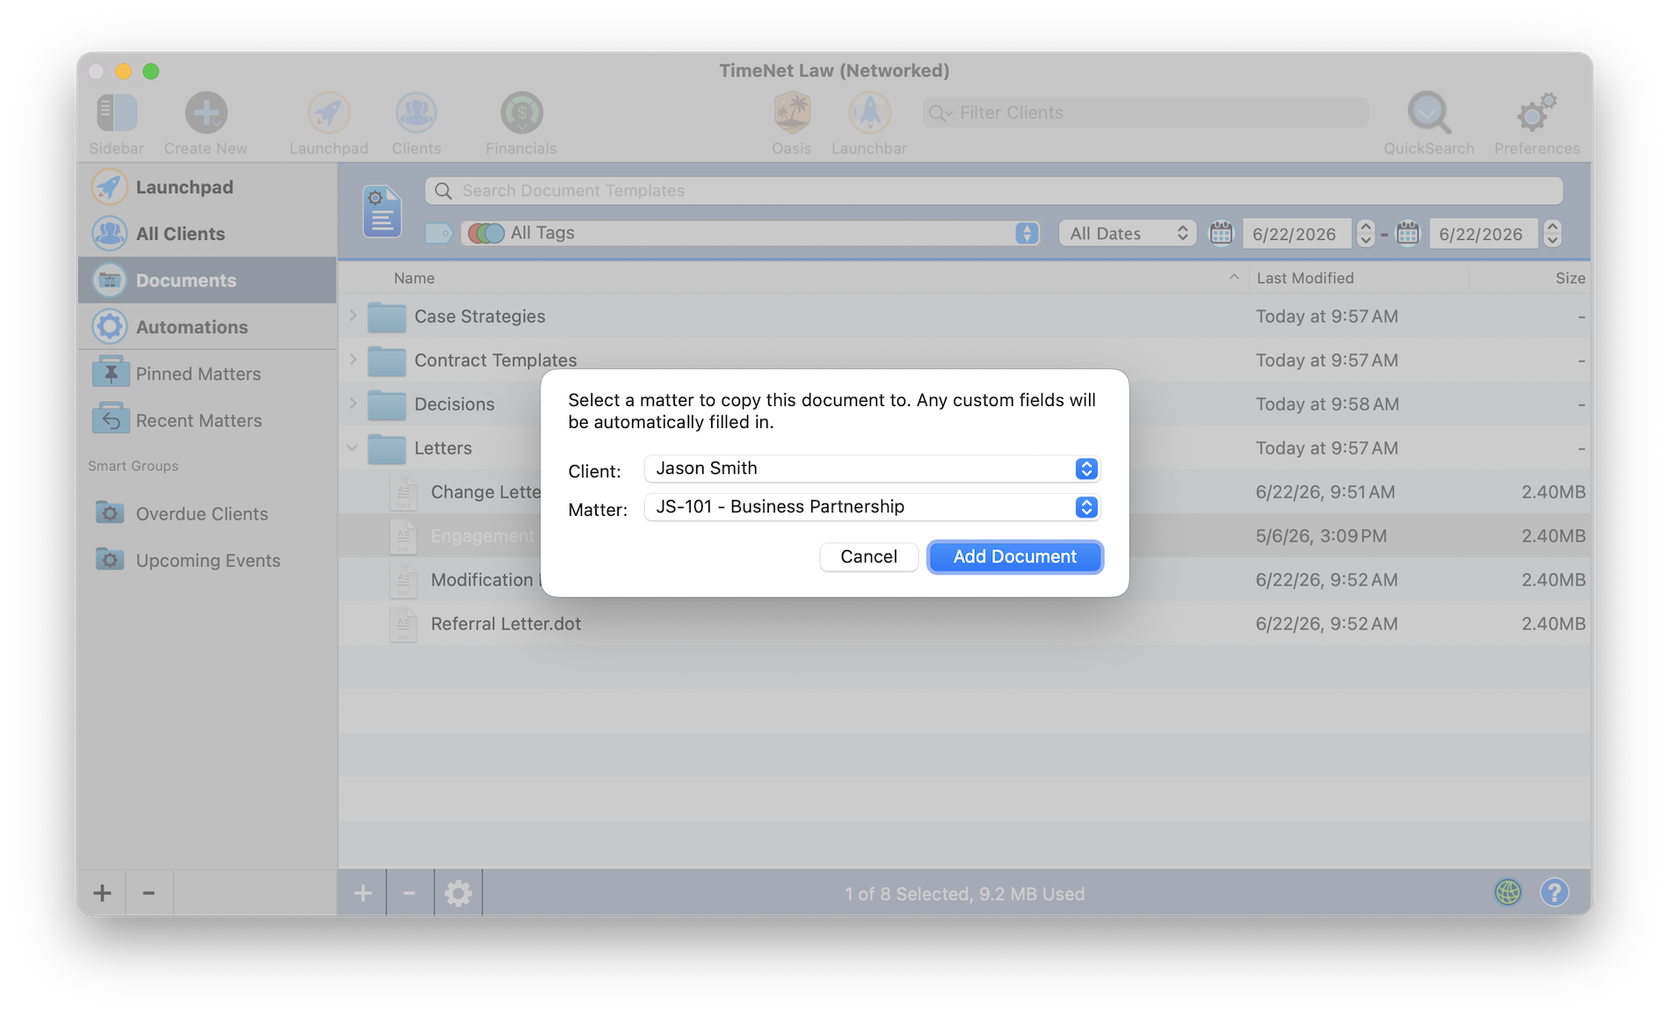This screenshot has width=1670, height=1017.
Task: Click sidebar remove group minus button
Action: pos(149,893)
